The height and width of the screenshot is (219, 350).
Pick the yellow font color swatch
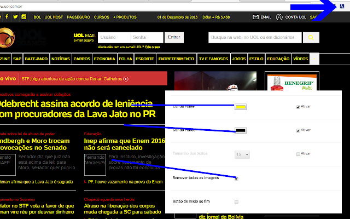241,107
